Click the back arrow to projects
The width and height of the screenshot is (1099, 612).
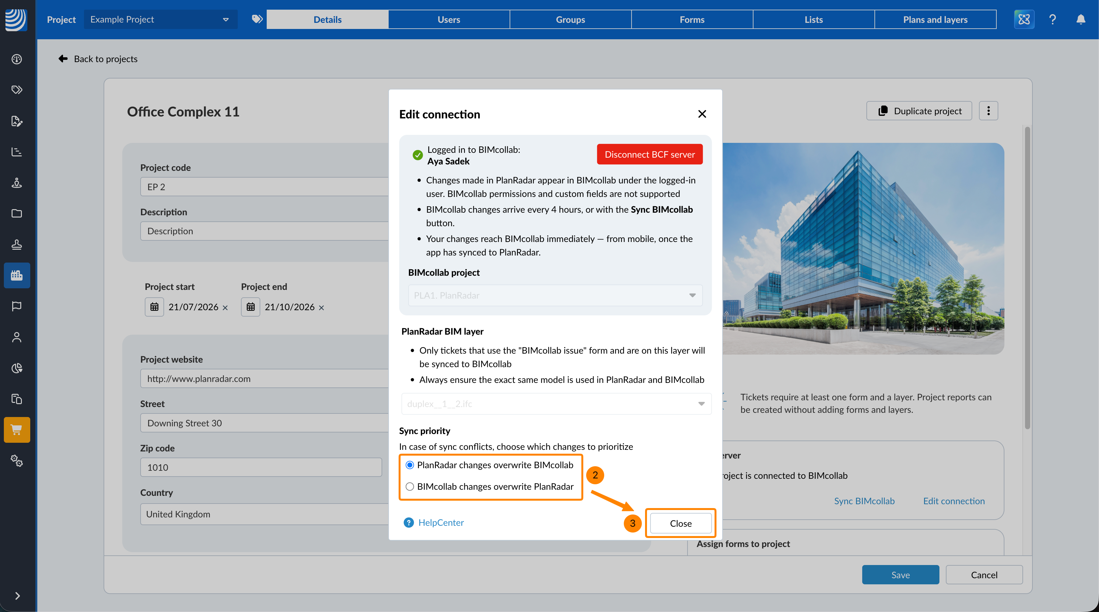pos(63,59)
